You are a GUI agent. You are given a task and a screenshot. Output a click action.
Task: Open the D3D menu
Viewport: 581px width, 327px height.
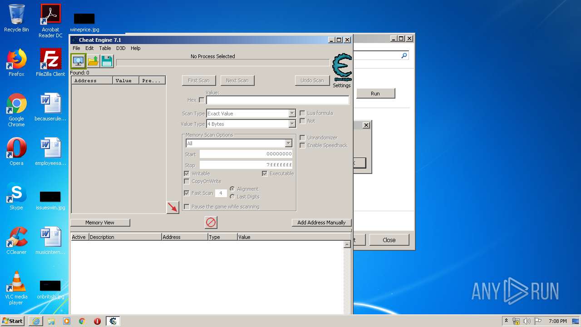121,48
